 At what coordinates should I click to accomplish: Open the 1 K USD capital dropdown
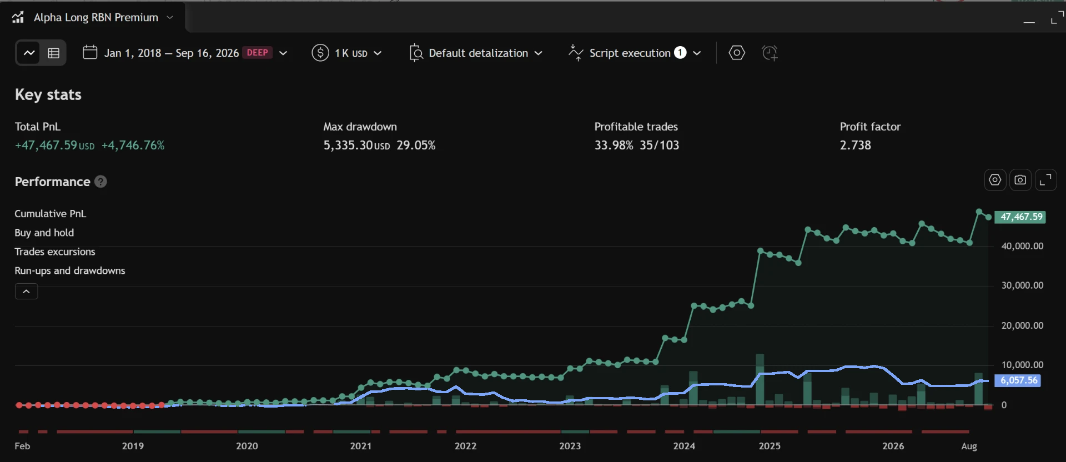[x=359, y=53]
